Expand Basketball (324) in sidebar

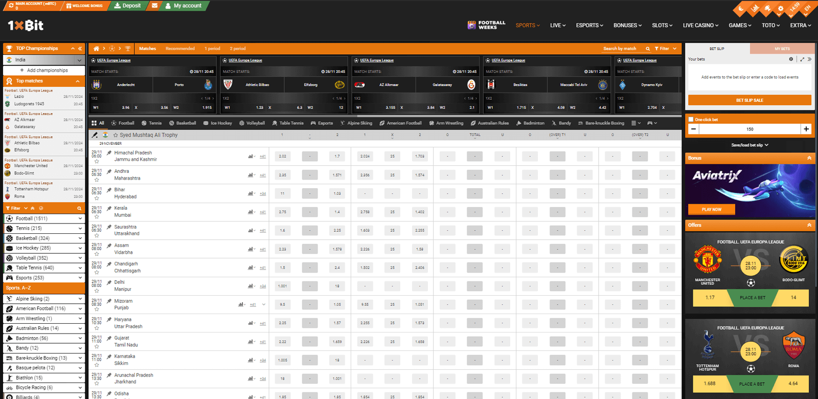[x=44, y=238]
